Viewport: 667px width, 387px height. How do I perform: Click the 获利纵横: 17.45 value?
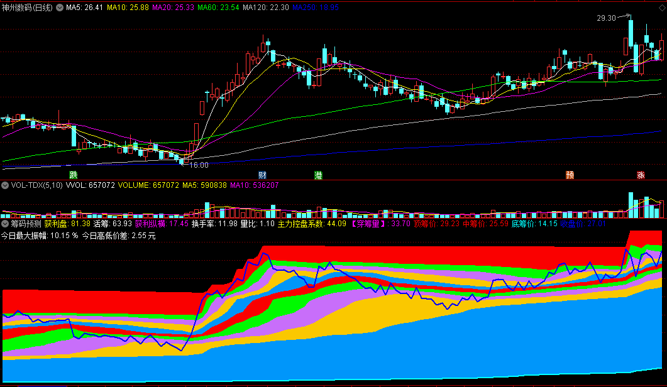[x=162, y=224]
